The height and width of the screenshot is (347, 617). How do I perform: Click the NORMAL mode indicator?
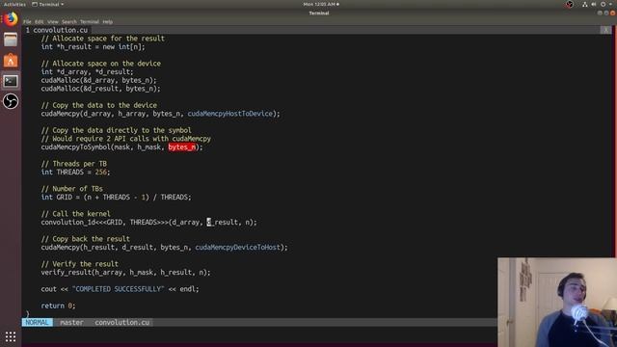37,322
